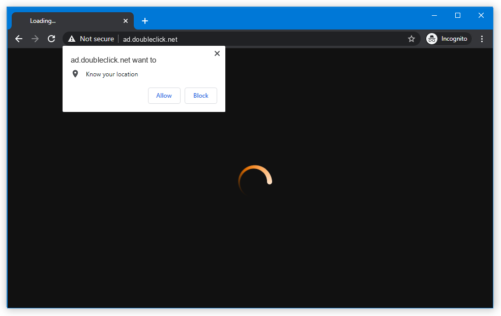Click the ad.doubleclick.net URL text
The width and height of the screenshot is (501, 316).
click(x=150, y=39)
